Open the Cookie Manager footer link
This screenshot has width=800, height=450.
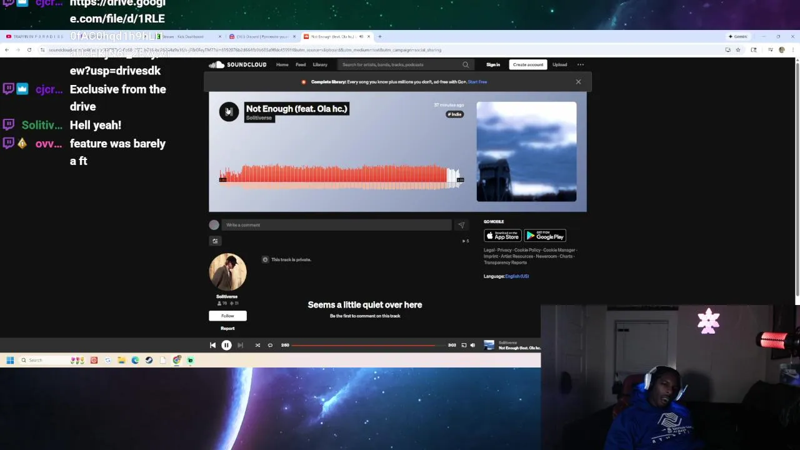point(559,250)
